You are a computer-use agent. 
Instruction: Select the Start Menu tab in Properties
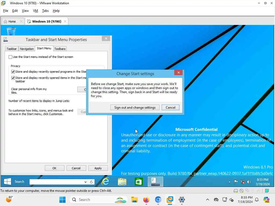pyautogui.click(x=44, y=48)
